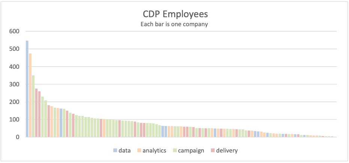Click the blue data legend swatch
Screen dimensions: 349x163
(x=115, y=151)
